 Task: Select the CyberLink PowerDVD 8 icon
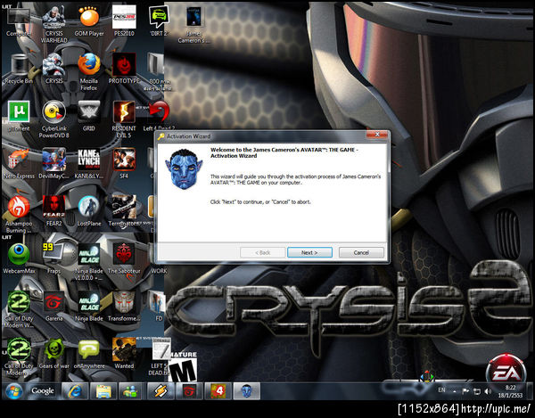53,119
